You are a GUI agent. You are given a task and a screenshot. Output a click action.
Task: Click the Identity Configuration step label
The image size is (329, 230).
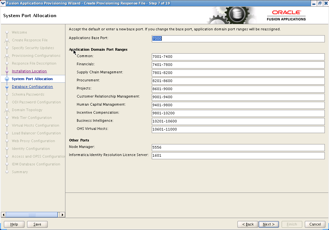pos(31,149)
